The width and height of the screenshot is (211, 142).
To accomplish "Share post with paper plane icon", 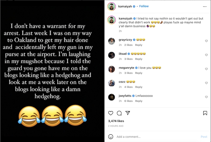I will coord(127,113).
